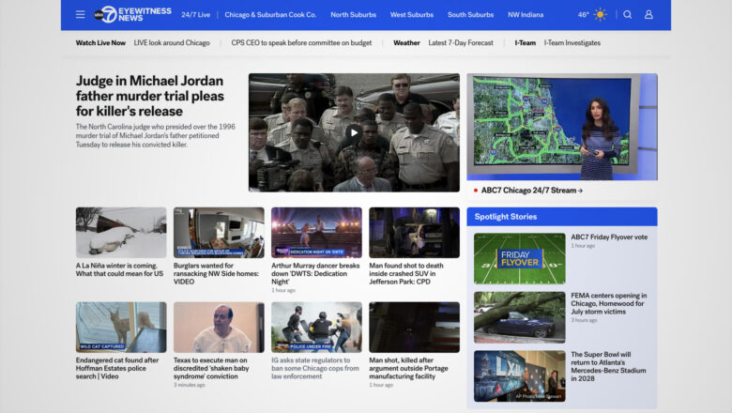This screenshot has height=413, width=732.
Task: Select Chicago & Suburban Cook Co. section
Action: [x=270, y=14]
